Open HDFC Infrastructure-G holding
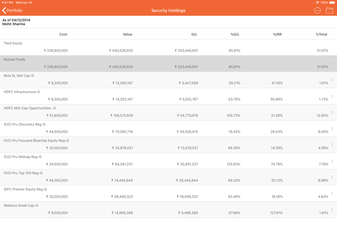The width and height of the screenshot is (337, 252). pos(22,92)
